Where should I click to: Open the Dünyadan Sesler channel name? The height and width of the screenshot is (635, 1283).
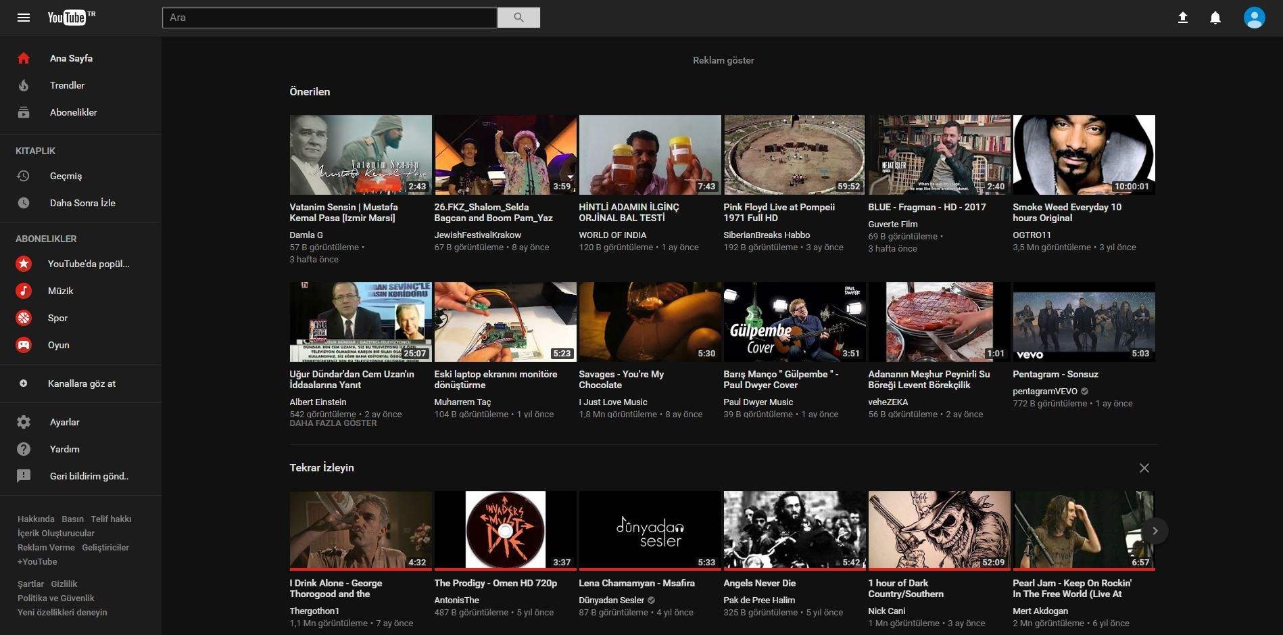coord(611,601)
